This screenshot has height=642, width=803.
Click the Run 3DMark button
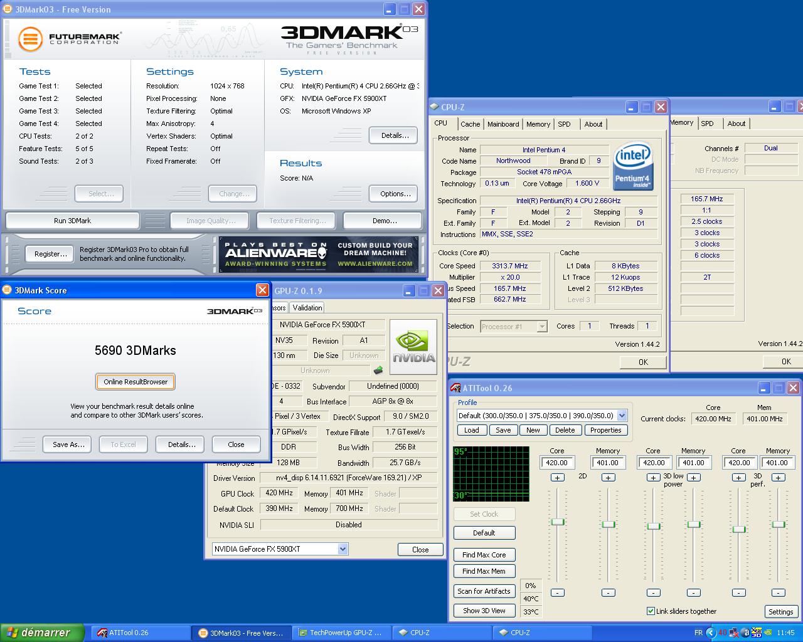73,221
